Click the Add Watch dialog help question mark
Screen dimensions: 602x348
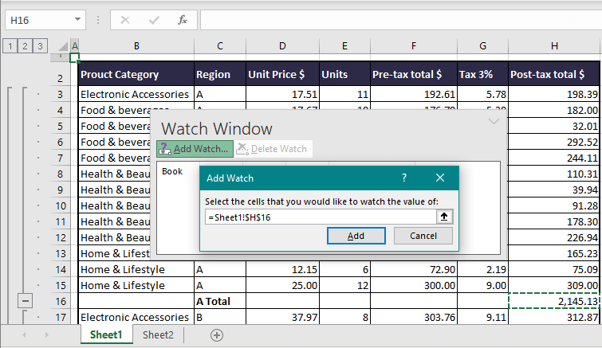click(x=404, y=178)
